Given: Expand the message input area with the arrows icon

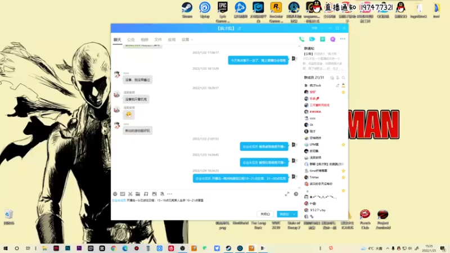Looking at the screenshot, I should (x=287, y=194).
